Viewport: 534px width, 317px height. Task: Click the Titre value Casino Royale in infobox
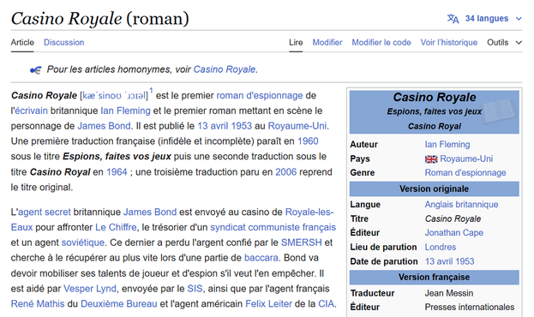point(453,219)
